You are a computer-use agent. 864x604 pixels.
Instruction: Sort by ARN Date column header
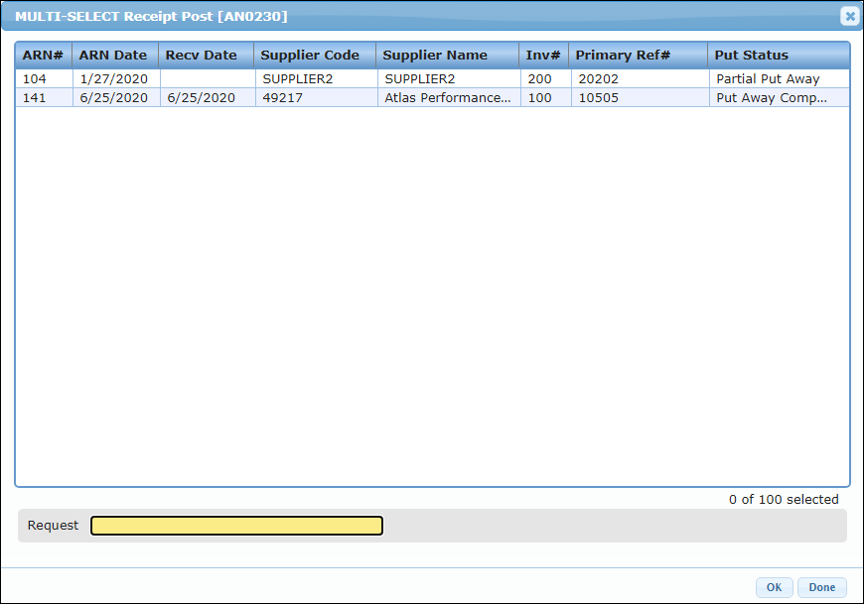[113, 55]
